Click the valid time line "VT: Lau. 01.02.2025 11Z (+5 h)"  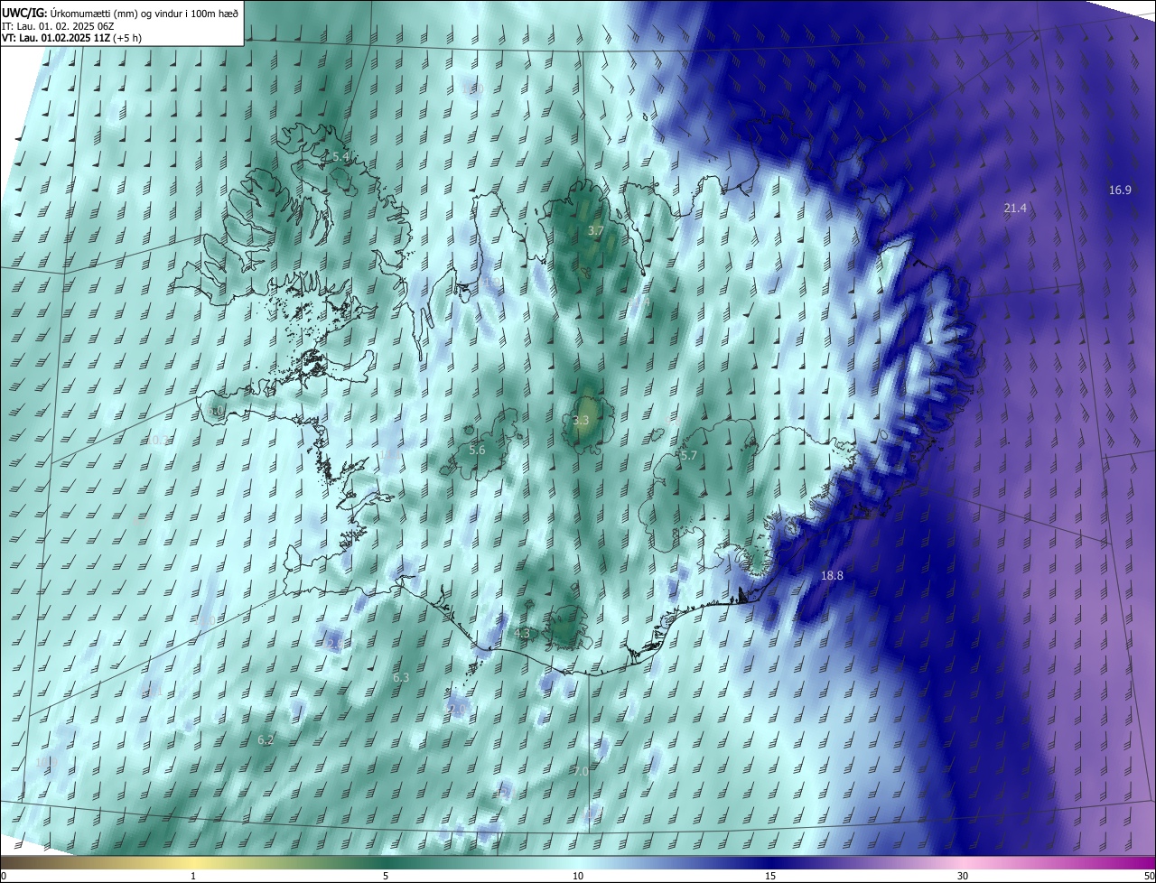click(x=72, y=38)
